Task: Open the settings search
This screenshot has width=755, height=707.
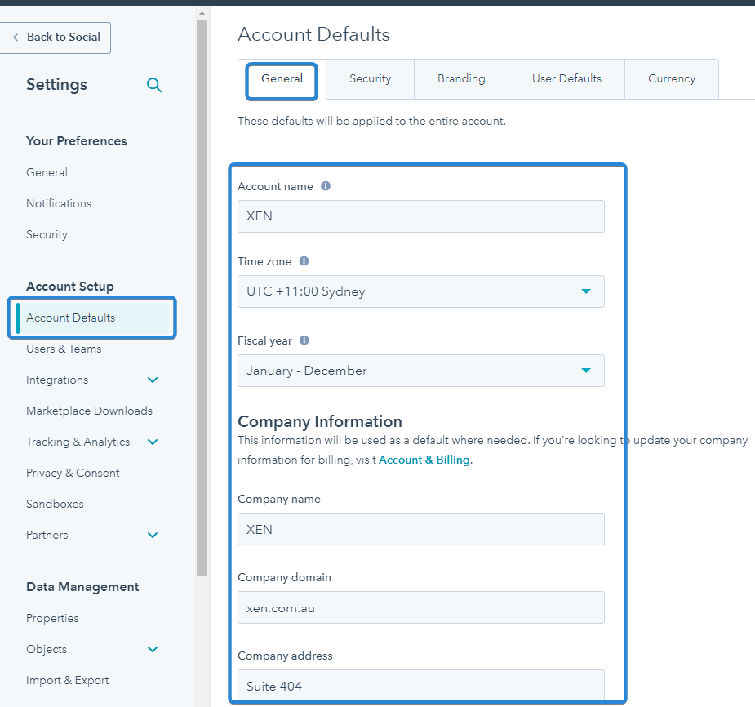Action: click(154, 84)
